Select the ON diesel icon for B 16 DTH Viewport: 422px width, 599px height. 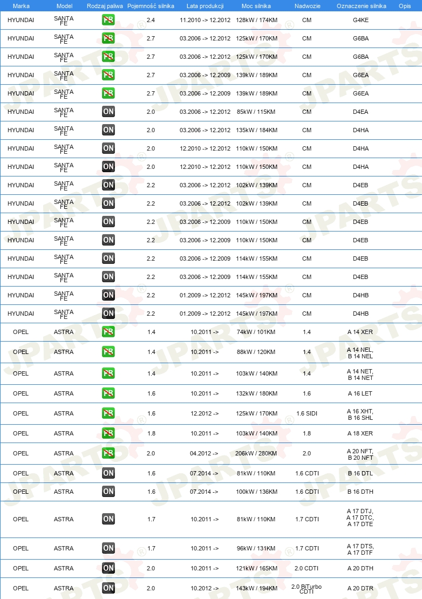coord(108,492)
